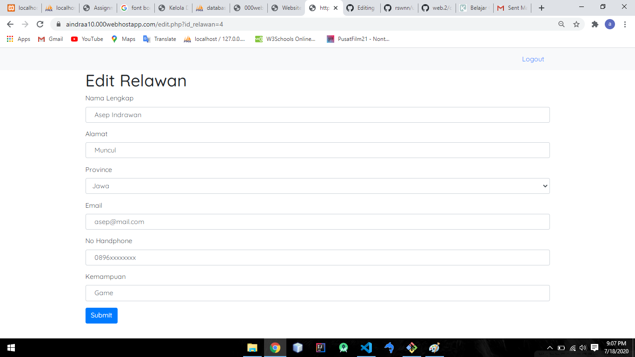635x357 pixels.
Task: Launch Visual Studio Code from the taskbar
Action: pyautogui.click(x=366, y=348)
